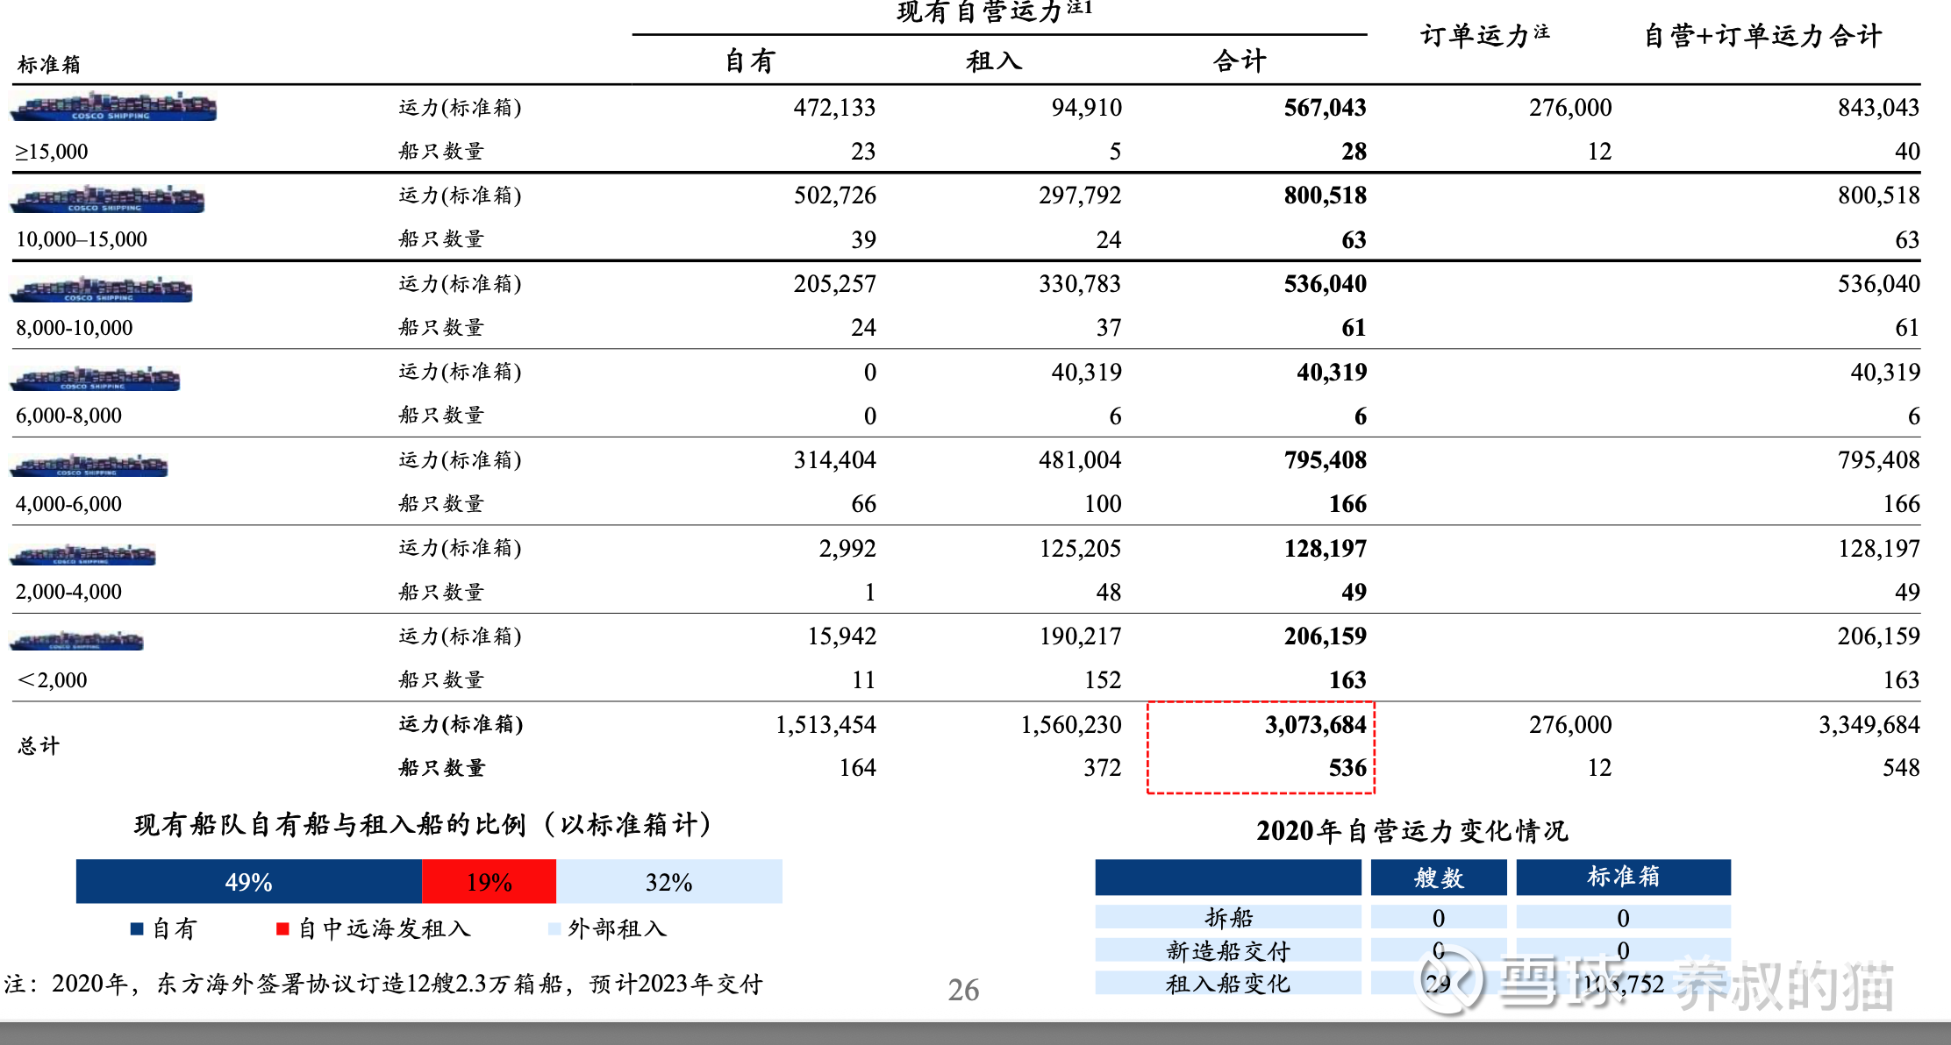Click the 6,000-8,000 ship image
The image size is (1951, 1045).
(x=95, y=378)
